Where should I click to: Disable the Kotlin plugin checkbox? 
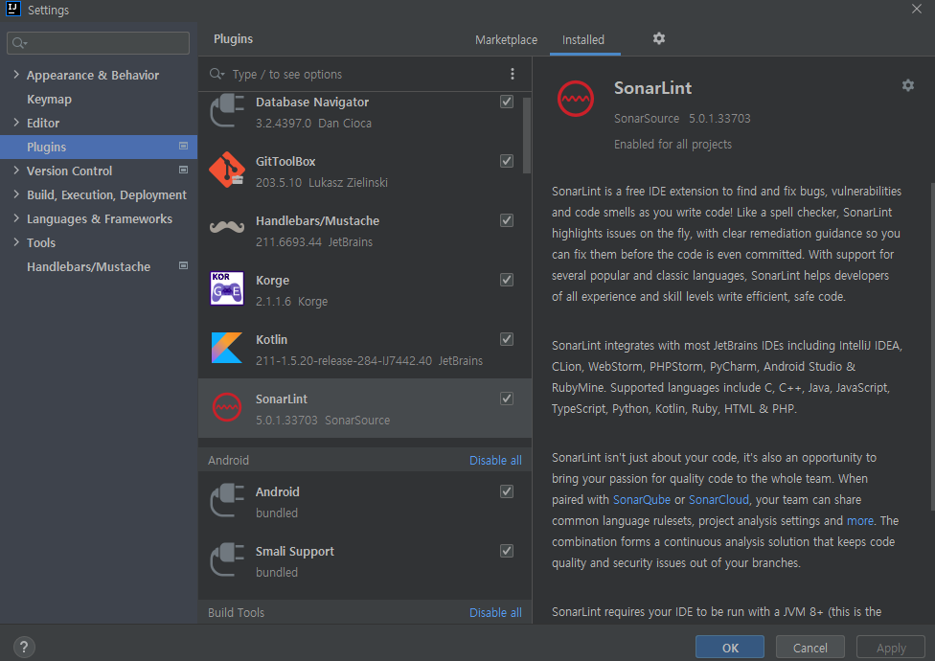[x=507, y=339]
